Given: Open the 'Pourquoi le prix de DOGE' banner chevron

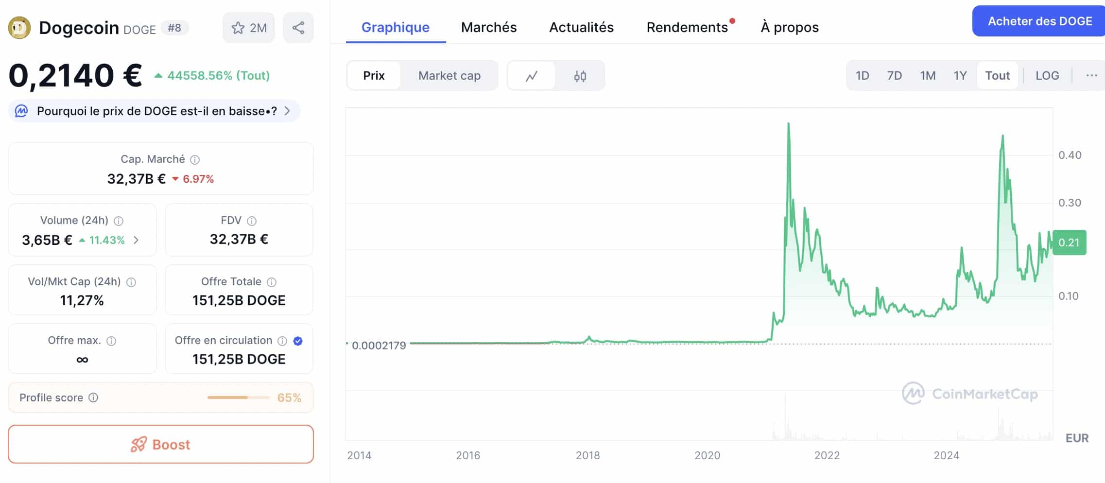Looking at the screenshot, I should 288,111.
